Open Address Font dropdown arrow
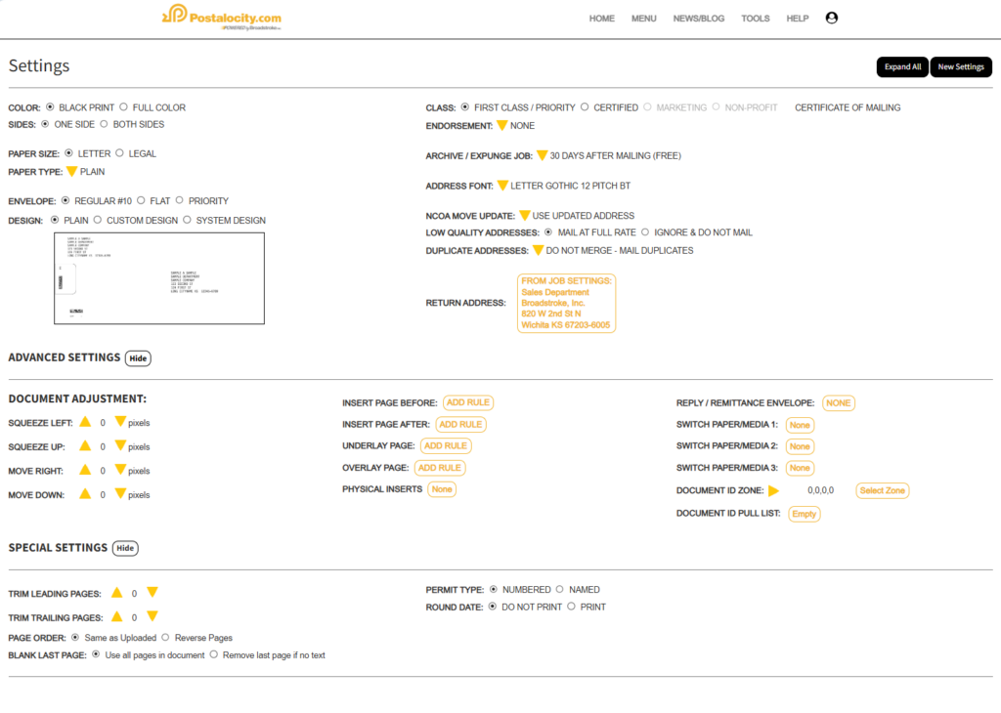Viewport: 1001px width, 713px height. 502,186
